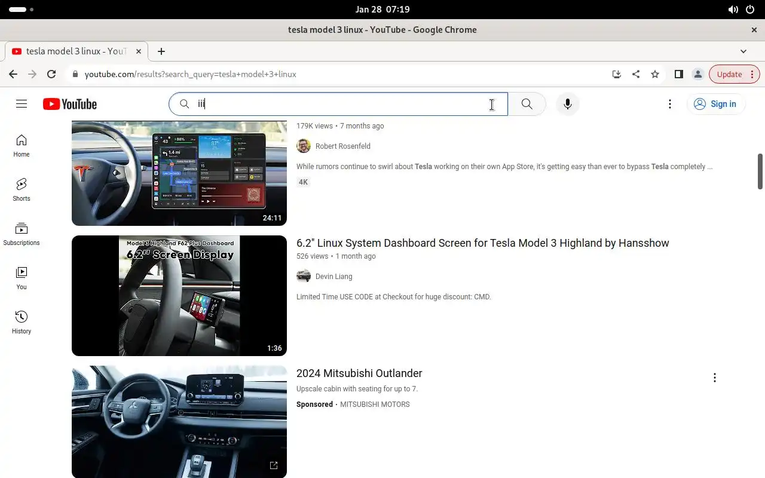
Task: Start voice search with microphone icon
Action: tap(568, 104)
